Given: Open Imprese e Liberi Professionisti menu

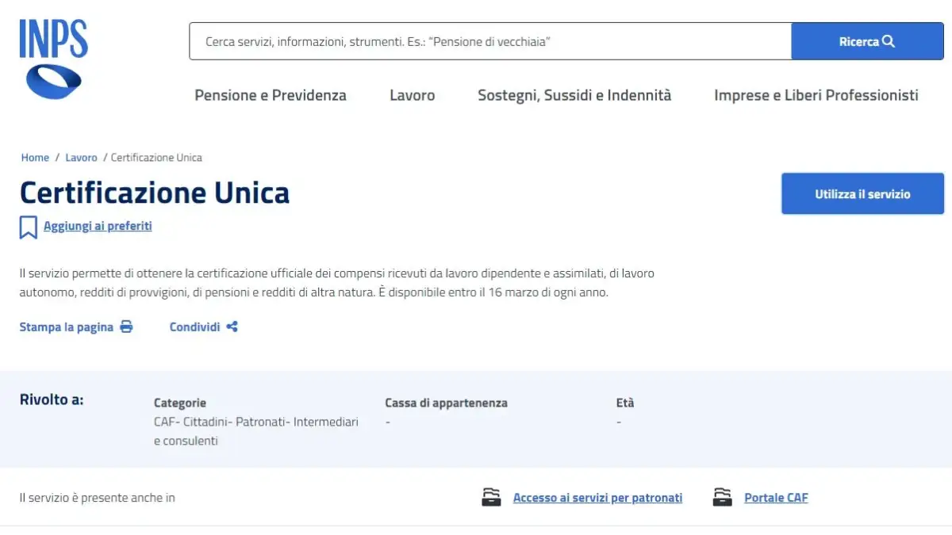Looking at the screenshot, I should pos(816,95).
